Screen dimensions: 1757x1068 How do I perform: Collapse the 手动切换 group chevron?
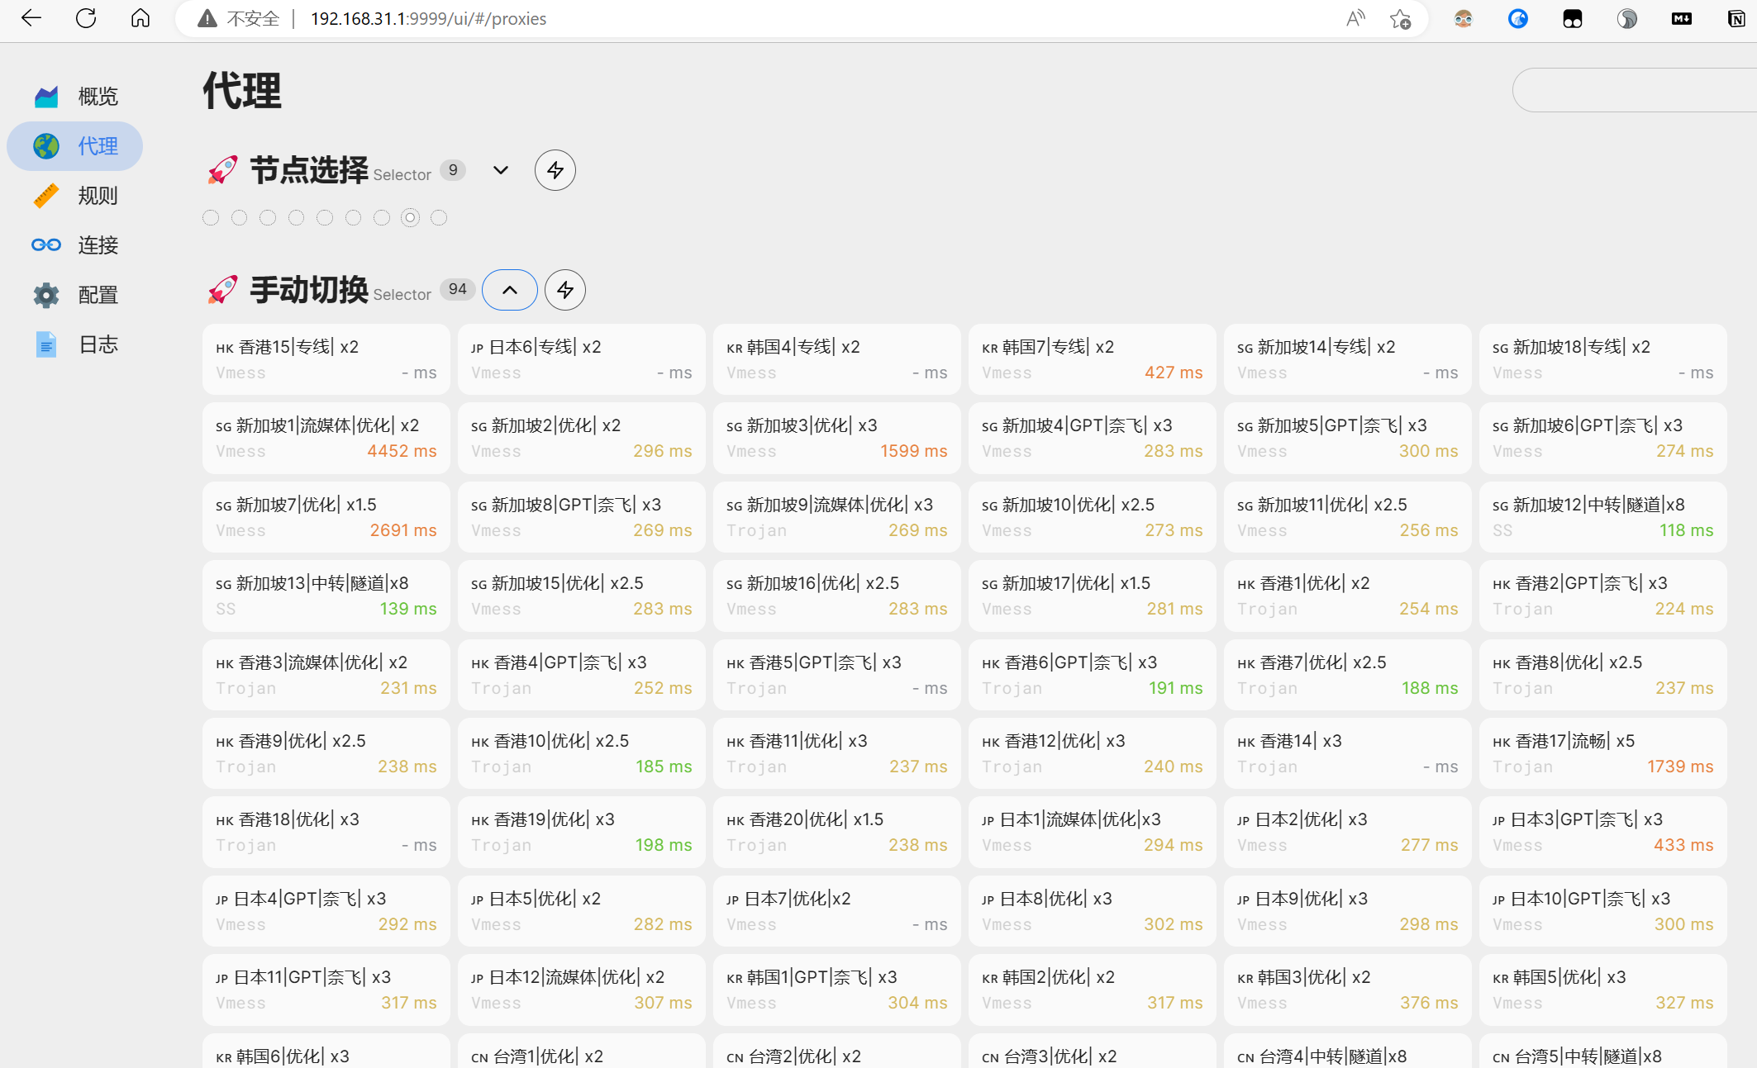pyautogui.click(x=510, y=290)
